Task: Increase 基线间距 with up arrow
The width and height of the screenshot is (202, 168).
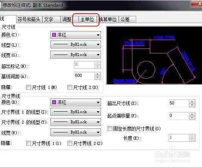Action: pos(97,74)
